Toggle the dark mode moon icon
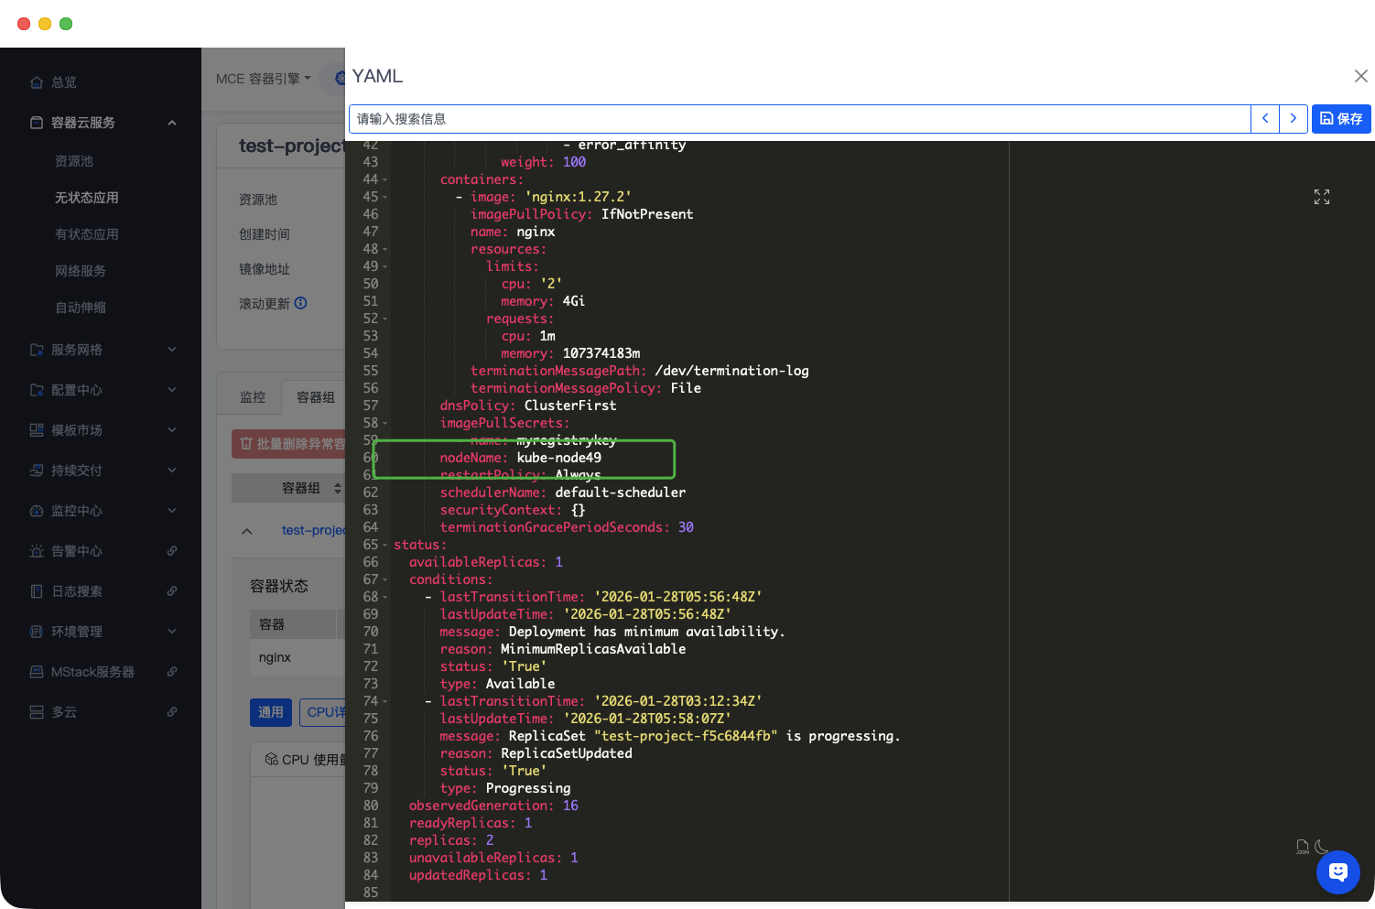 pyautogui.click(x=1322, y=847)
